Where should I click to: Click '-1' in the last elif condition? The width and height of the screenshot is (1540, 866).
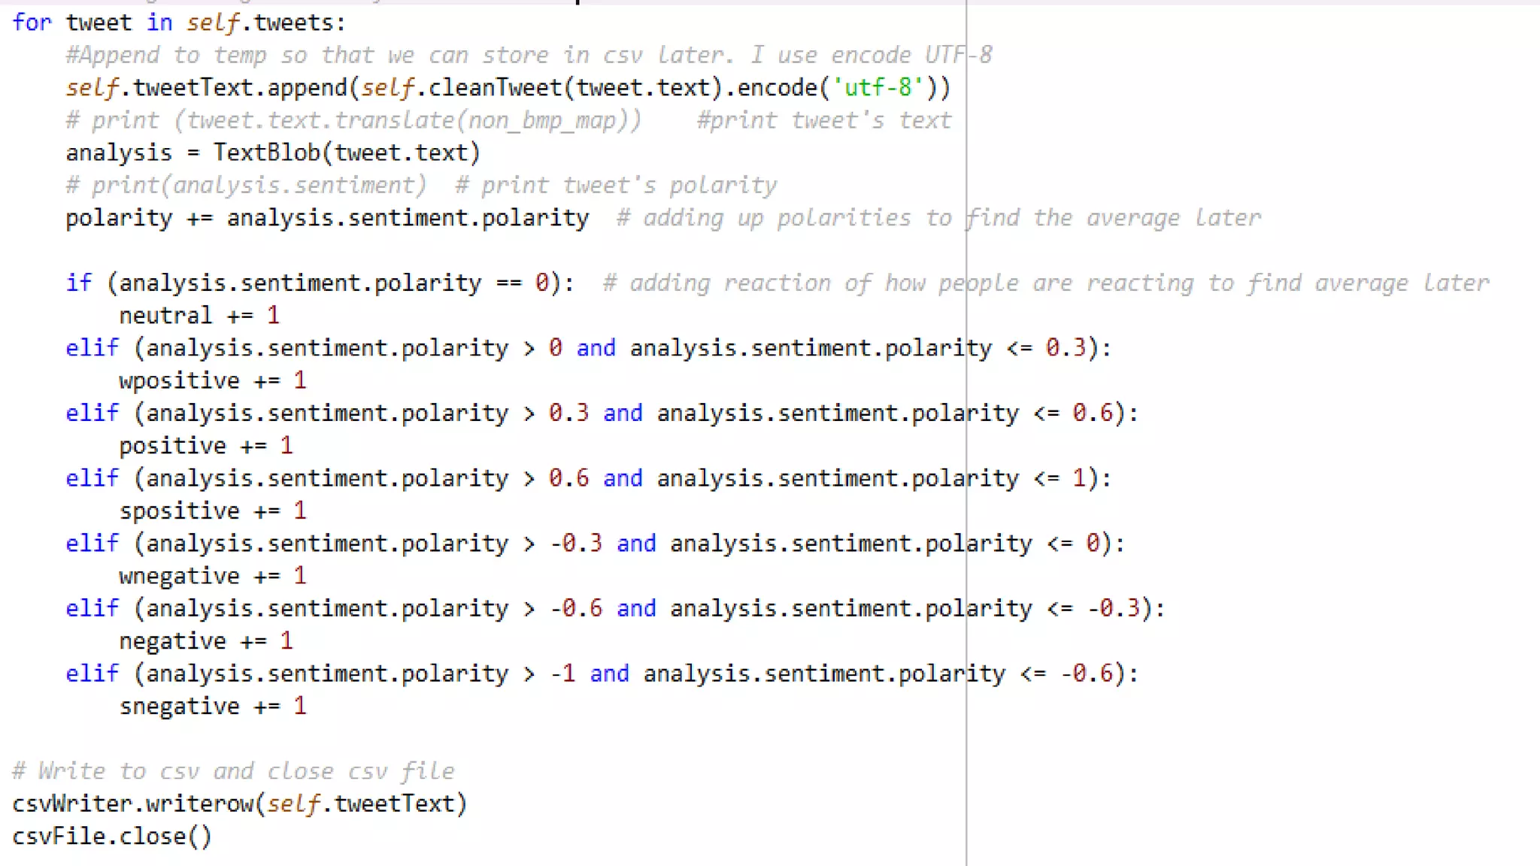click(563, 674)
